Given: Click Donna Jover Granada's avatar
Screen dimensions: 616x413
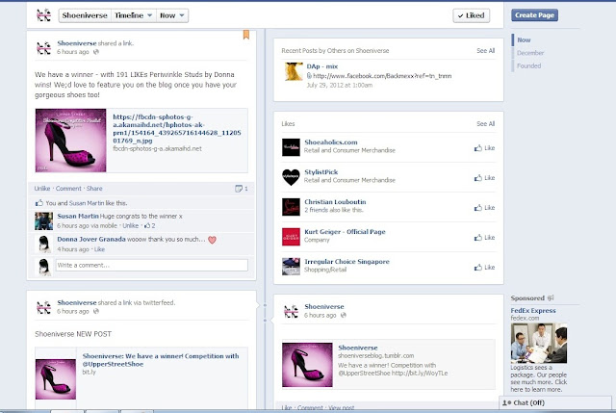Looking at the screenshot, I should (43, 244).
